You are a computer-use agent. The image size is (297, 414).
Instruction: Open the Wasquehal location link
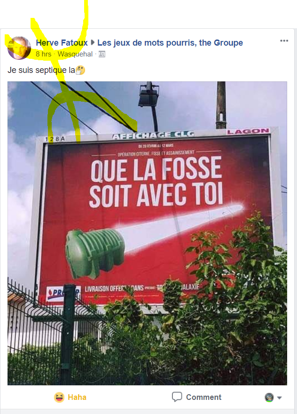pos(75,54)
